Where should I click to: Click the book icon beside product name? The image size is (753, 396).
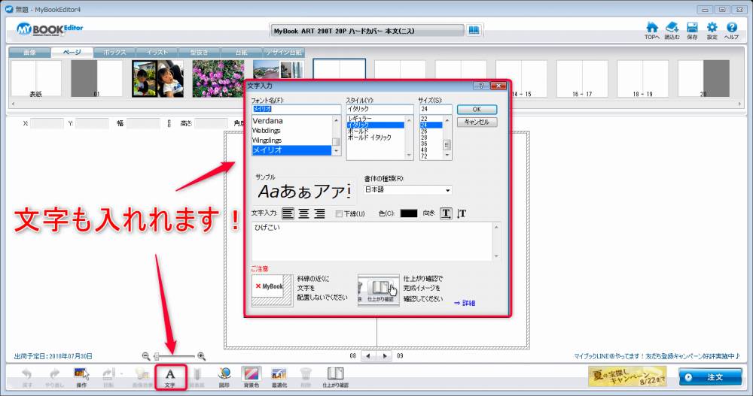[x=474, y=30]
